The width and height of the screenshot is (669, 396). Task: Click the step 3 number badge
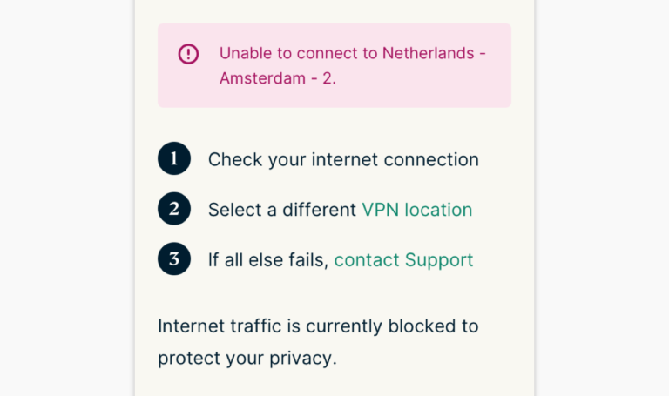coord(174,259)
